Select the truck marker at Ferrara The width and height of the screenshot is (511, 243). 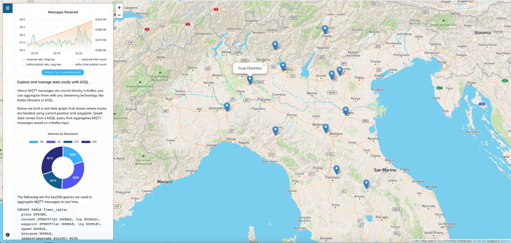tap(346, 111)
